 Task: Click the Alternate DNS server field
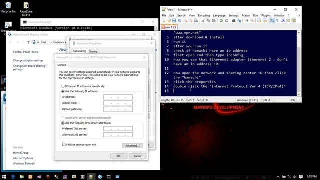pyautogui.click(x=118, y=135)
